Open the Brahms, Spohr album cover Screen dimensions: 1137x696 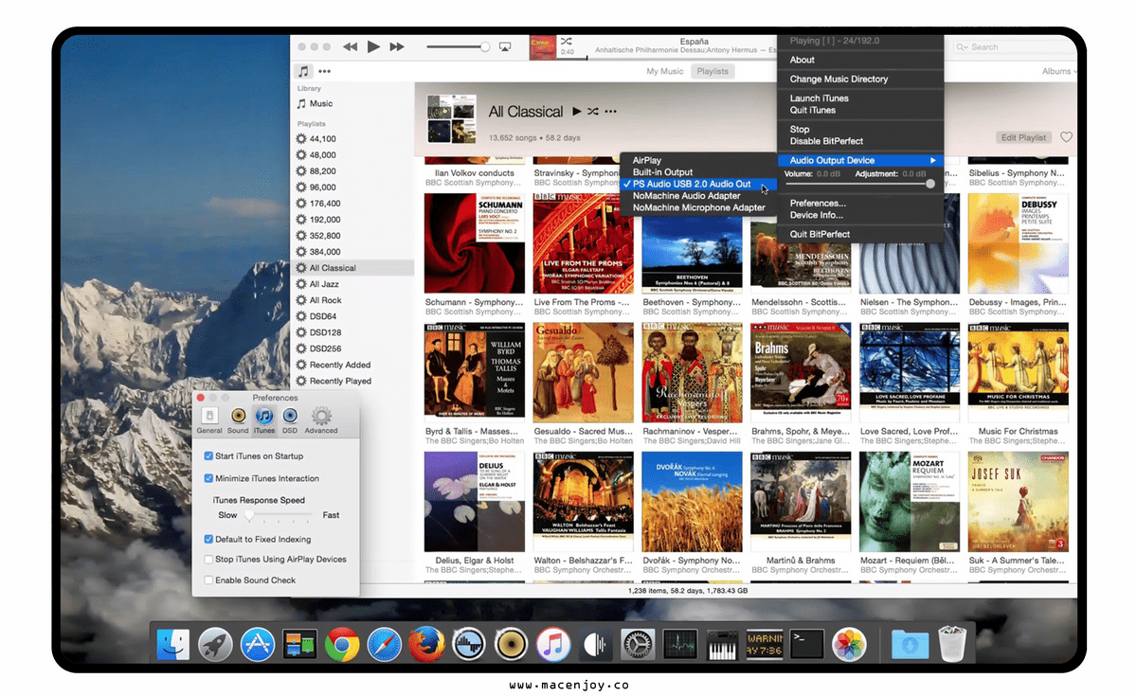click(800, 372)
